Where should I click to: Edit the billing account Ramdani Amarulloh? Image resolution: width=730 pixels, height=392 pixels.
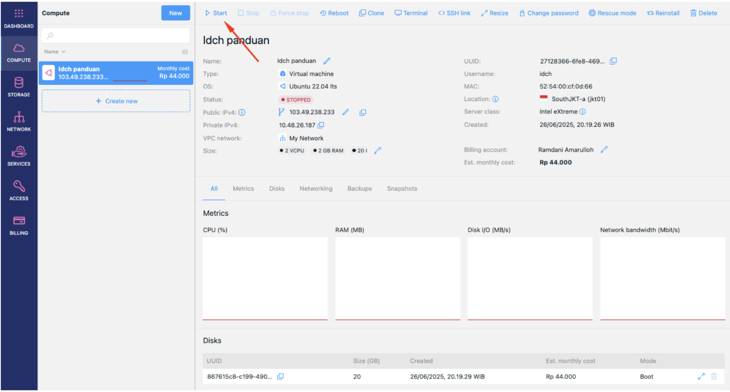[x=605, y=150]
